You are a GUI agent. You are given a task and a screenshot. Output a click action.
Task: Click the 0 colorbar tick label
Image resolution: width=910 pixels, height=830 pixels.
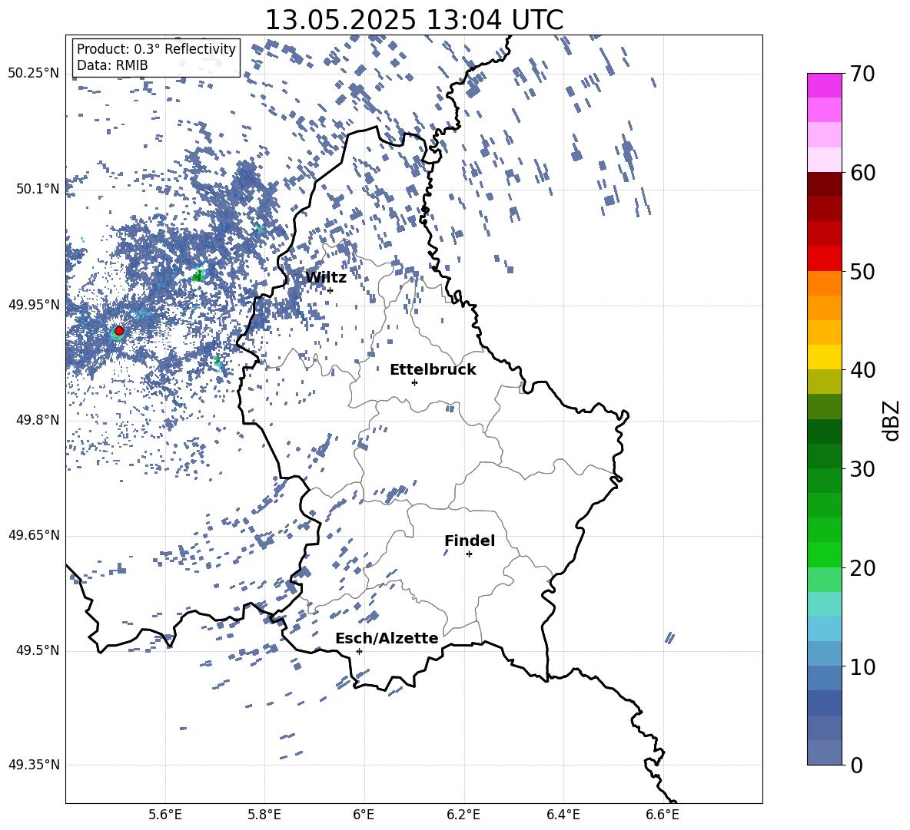pyautogui.click(x=856, y=766)
